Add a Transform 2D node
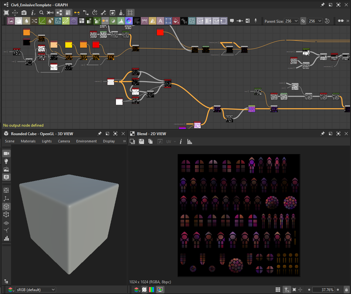Screen dimensions: 351x294 [168, 21]
